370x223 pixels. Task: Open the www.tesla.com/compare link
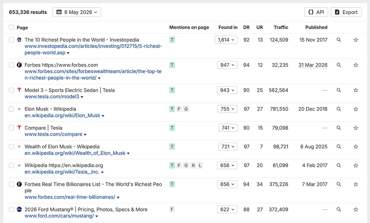pos(53,134)
